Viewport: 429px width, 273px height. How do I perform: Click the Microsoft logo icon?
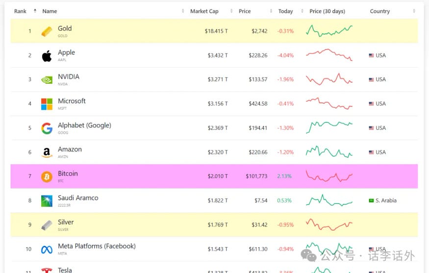47,104
